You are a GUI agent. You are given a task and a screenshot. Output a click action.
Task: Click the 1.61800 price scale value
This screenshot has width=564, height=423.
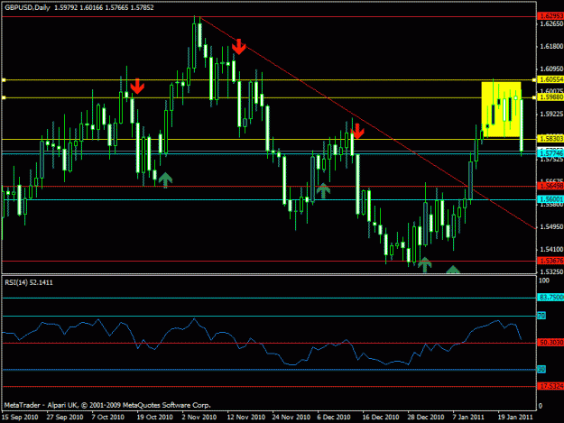[551, 46]
